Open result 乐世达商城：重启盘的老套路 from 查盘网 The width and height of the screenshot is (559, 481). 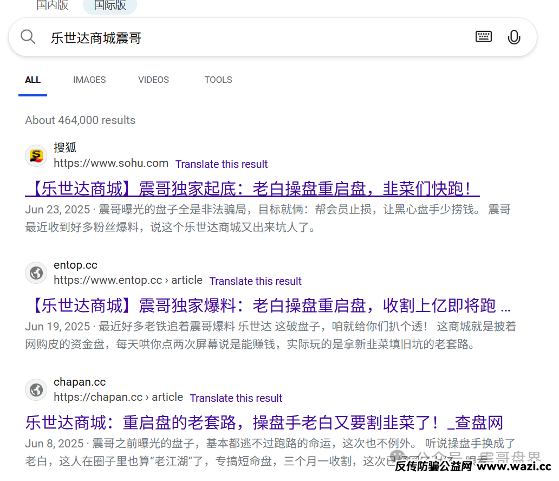click(264, 422)
